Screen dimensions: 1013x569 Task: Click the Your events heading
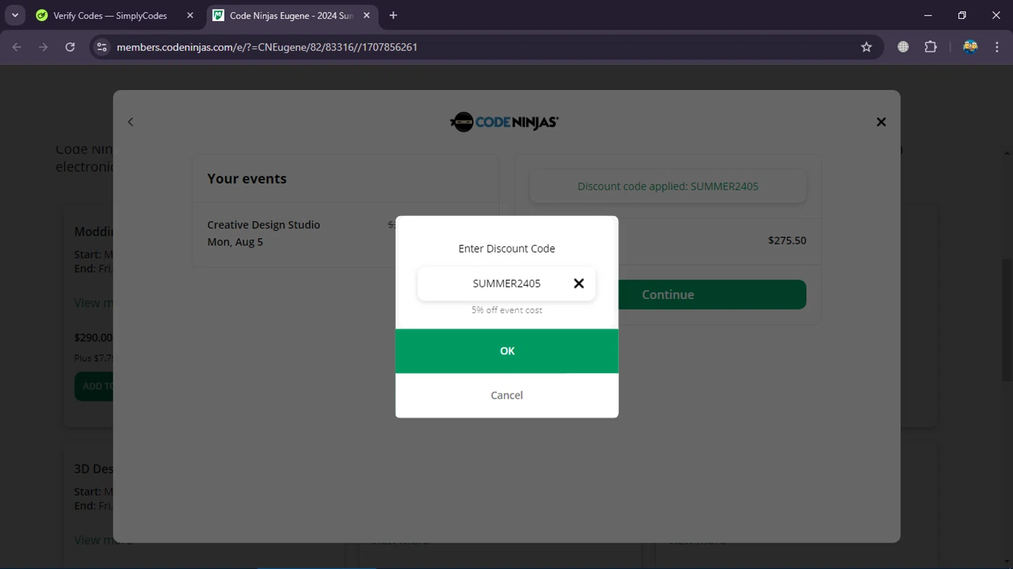246,179
